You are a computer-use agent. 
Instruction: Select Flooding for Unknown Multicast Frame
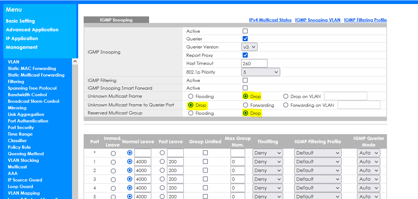[x=191, y=97]
